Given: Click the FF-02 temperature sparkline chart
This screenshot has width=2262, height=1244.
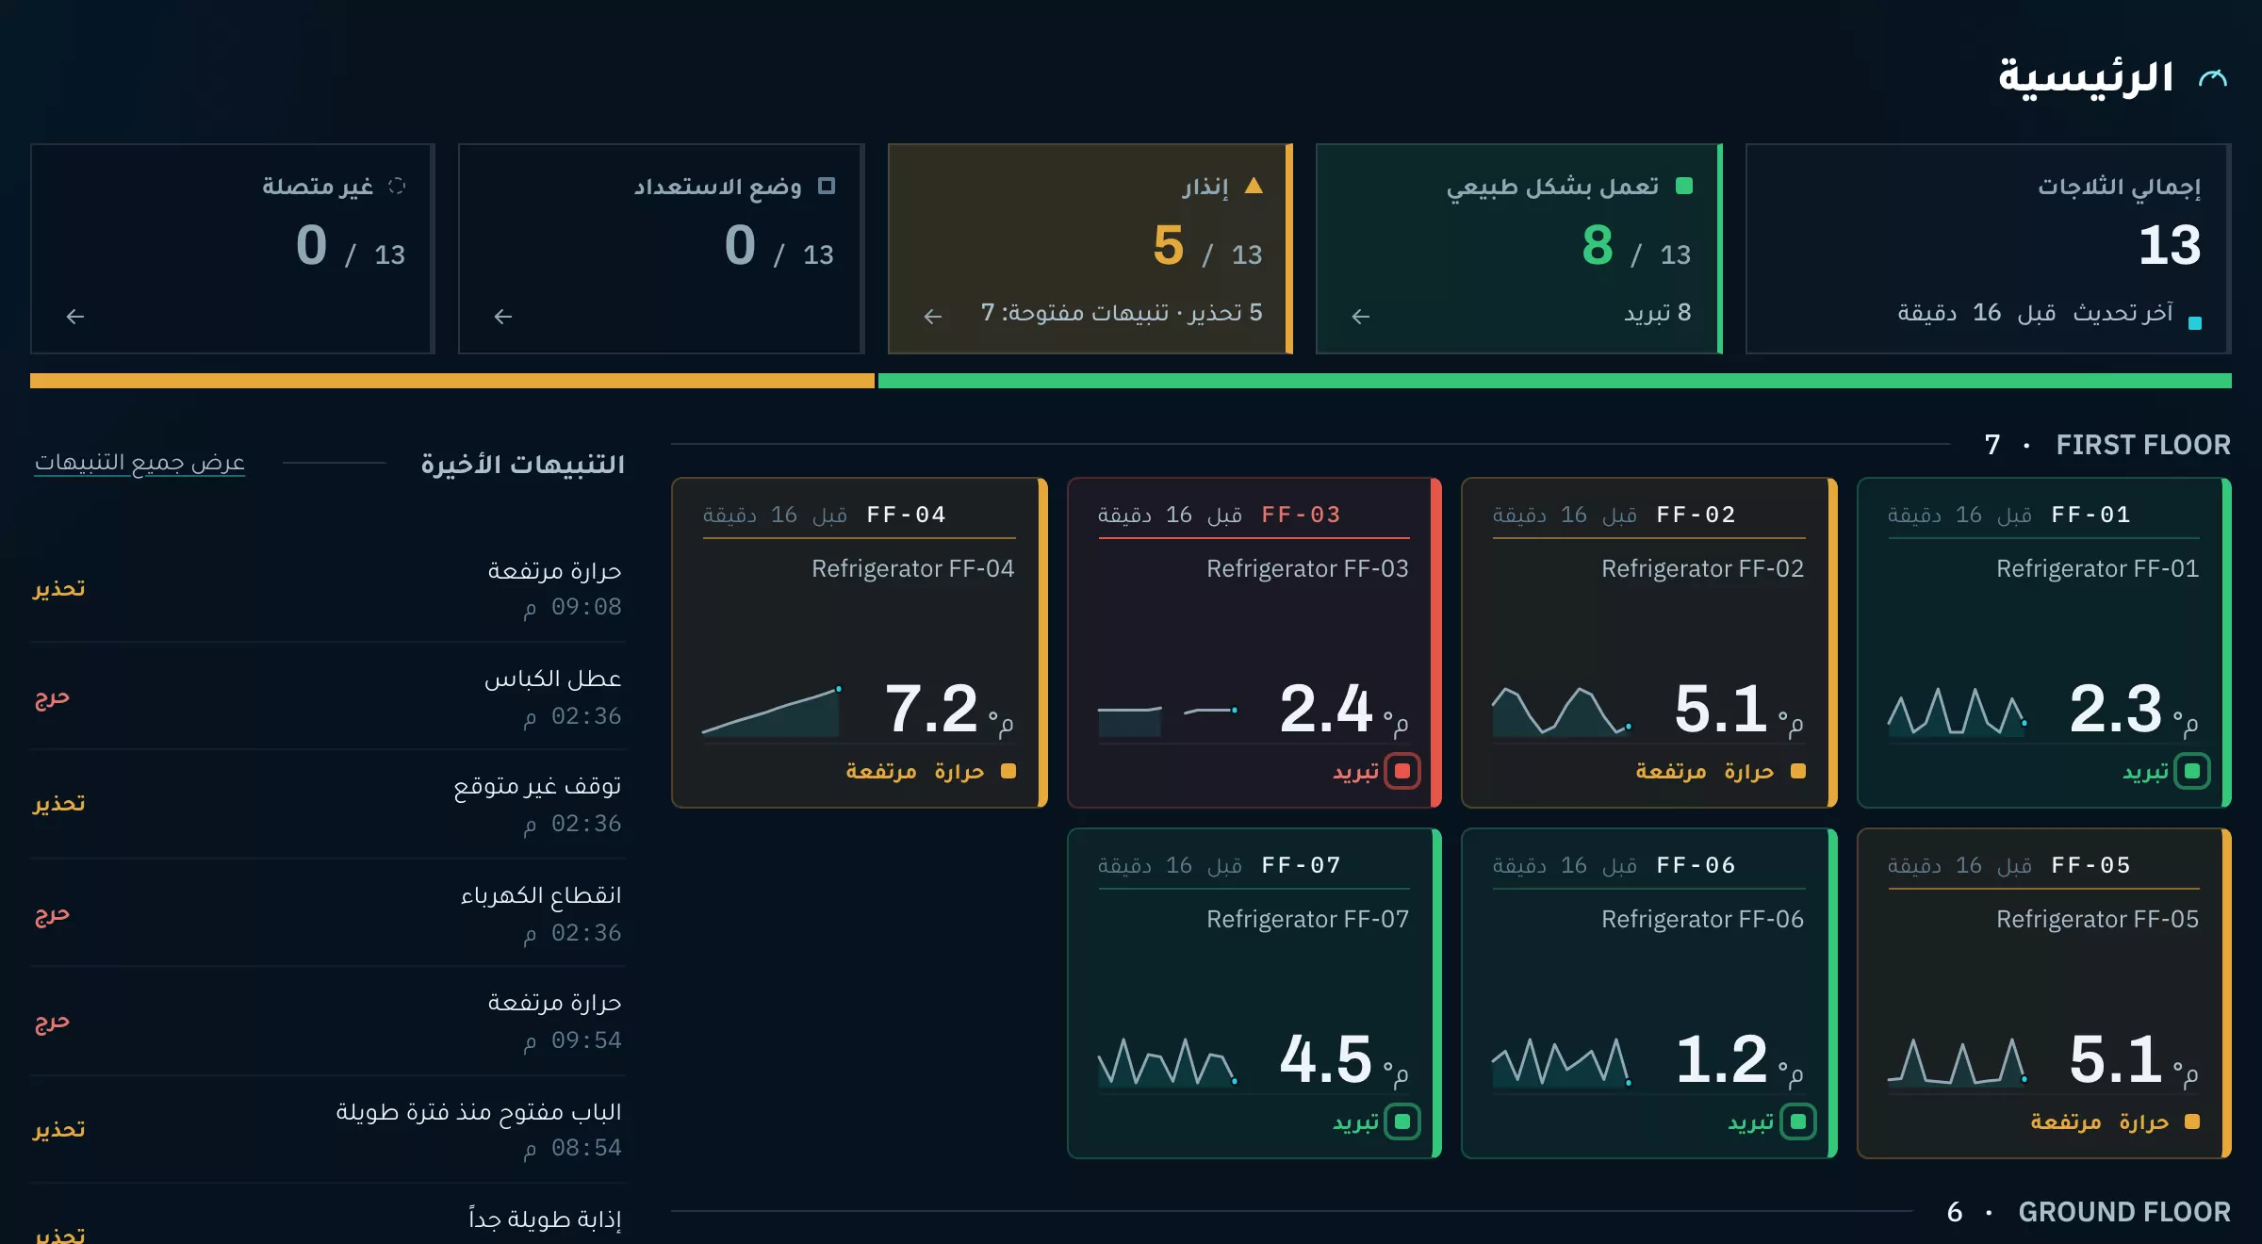Looking at the screenshot, I should pyautogui.click(x=1562, y=712).
